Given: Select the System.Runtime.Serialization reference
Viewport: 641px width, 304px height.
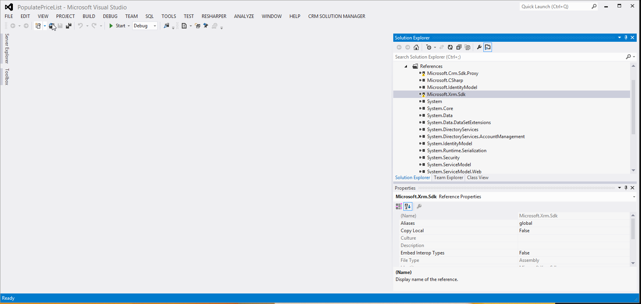Looking at the screenshot, I should tap(457, 151).
